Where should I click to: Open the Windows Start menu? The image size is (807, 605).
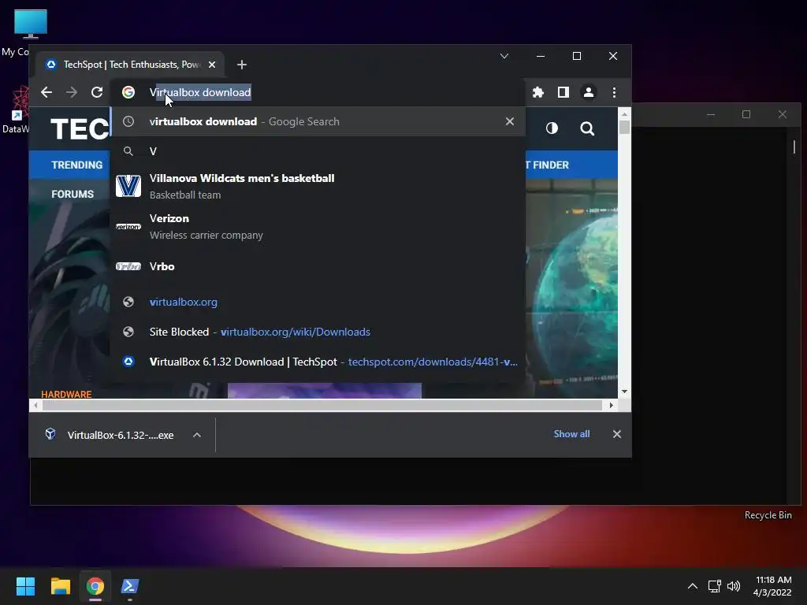pos(25,586)
